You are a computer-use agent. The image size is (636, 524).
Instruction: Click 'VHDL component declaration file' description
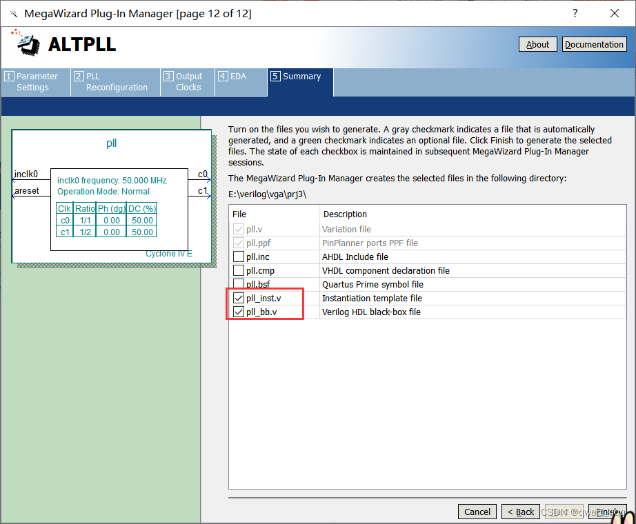point(386,270)
